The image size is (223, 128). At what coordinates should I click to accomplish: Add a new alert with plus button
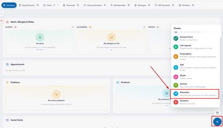(73, 27)
